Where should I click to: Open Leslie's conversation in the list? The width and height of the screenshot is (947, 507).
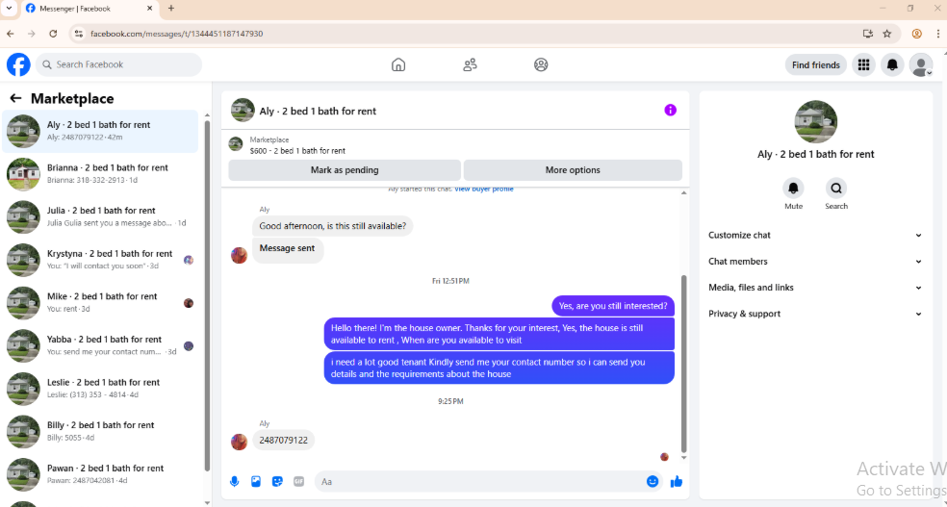pos(100,388)
